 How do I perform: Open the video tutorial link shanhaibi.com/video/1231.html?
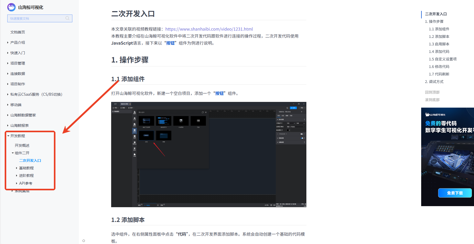pyautogui.click(x=209, y=29)
